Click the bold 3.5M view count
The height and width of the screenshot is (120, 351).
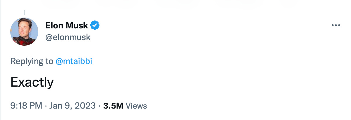pyautogui.click(x=113, y=106)
